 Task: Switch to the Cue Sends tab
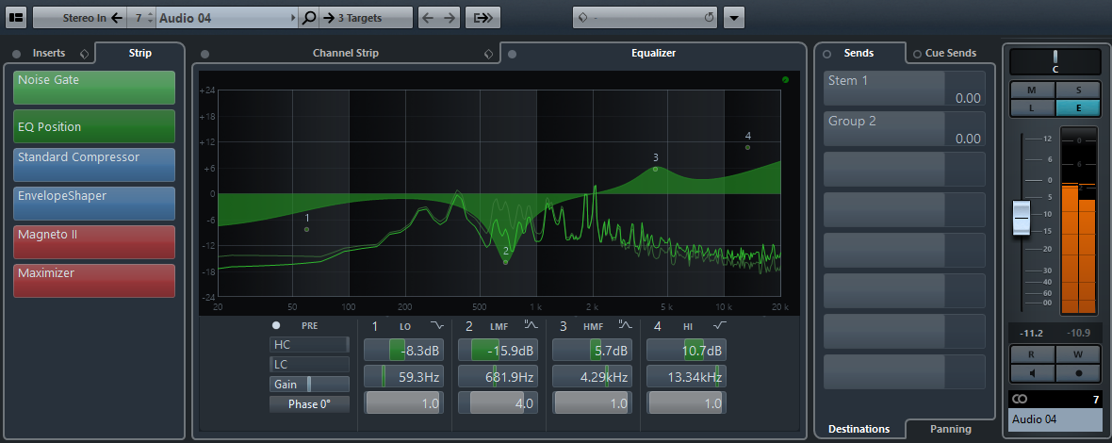point(950,53)
